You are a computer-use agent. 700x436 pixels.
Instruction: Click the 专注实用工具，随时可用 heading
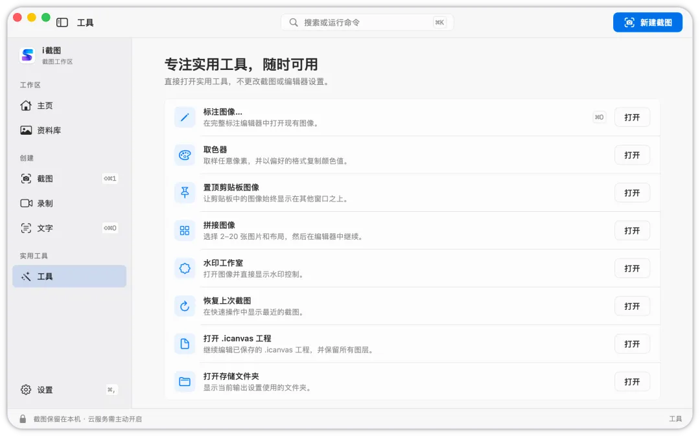tap(241, 64)
